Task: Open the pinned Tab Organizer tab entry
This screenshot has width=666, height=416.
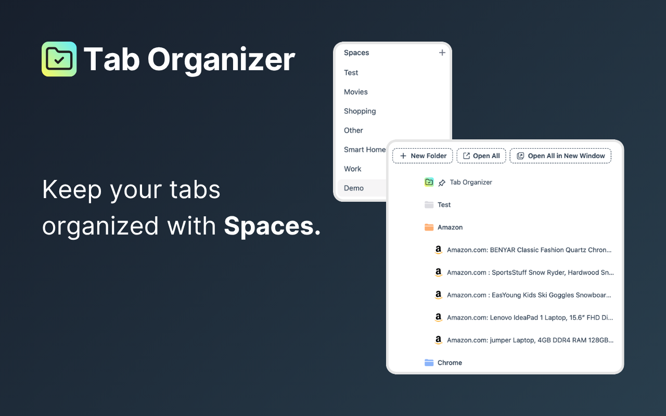Action: tap(471, 183)
